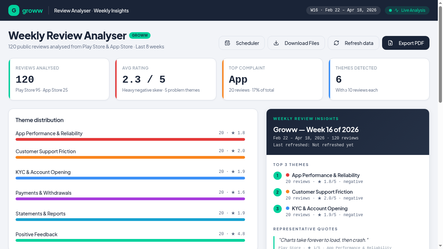
Task: Open the Scheduler
Action: point(242,43)
